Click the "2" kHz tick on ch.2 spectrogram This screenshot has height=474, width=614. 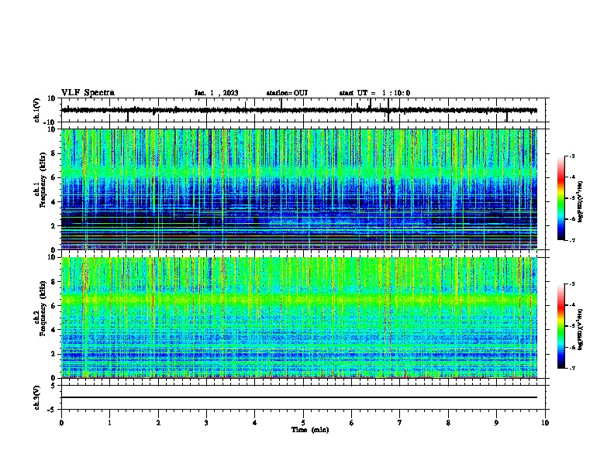(x=53, y=354)
